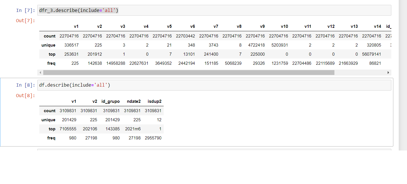The width and height of the screenshot is (407, 184).
Task: Click the v1 column header in Out[7]
Action: (x=76, y=26)
